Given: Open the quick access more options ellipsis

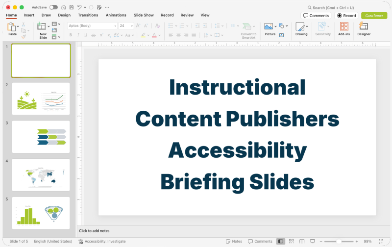Looking at the screenshot, I should click(107, 7).
